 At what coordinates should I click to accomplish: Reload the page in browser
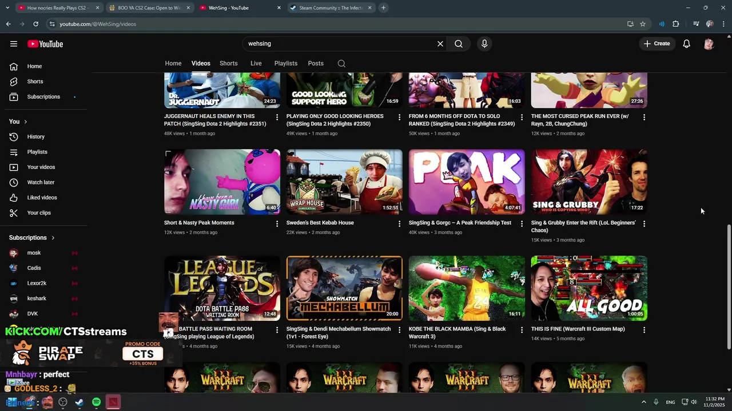(35, 24)
